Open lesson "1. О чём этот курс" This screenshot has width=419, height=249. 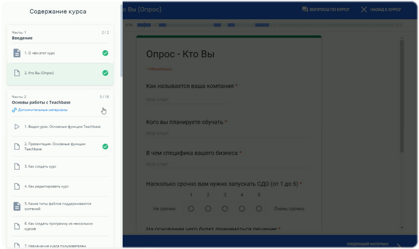[60, 53]
